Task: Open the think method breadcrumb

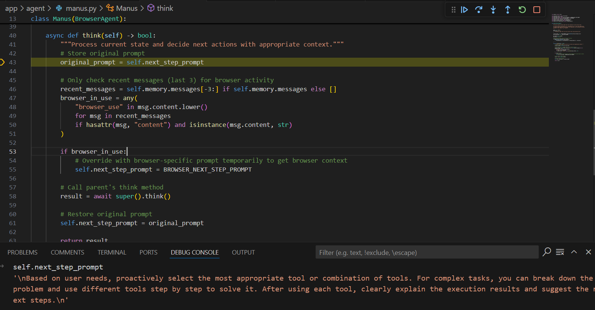Action: coord(165,8)
